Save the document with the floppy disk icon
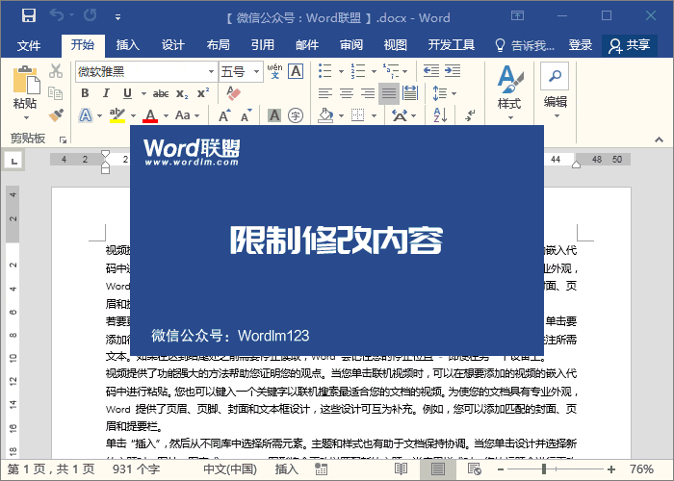The width and height of the screenshot is (674, 481). (29, 16)
